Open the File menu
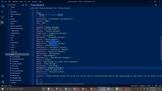The height and width of the screenshot is (91, 162). point(6,2)
